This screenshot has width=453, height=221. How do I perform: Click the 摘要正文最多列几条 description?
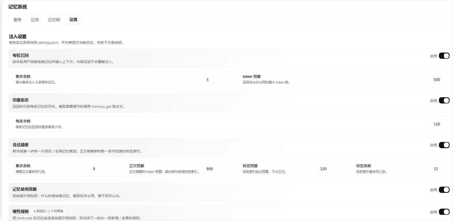[31, 172]
